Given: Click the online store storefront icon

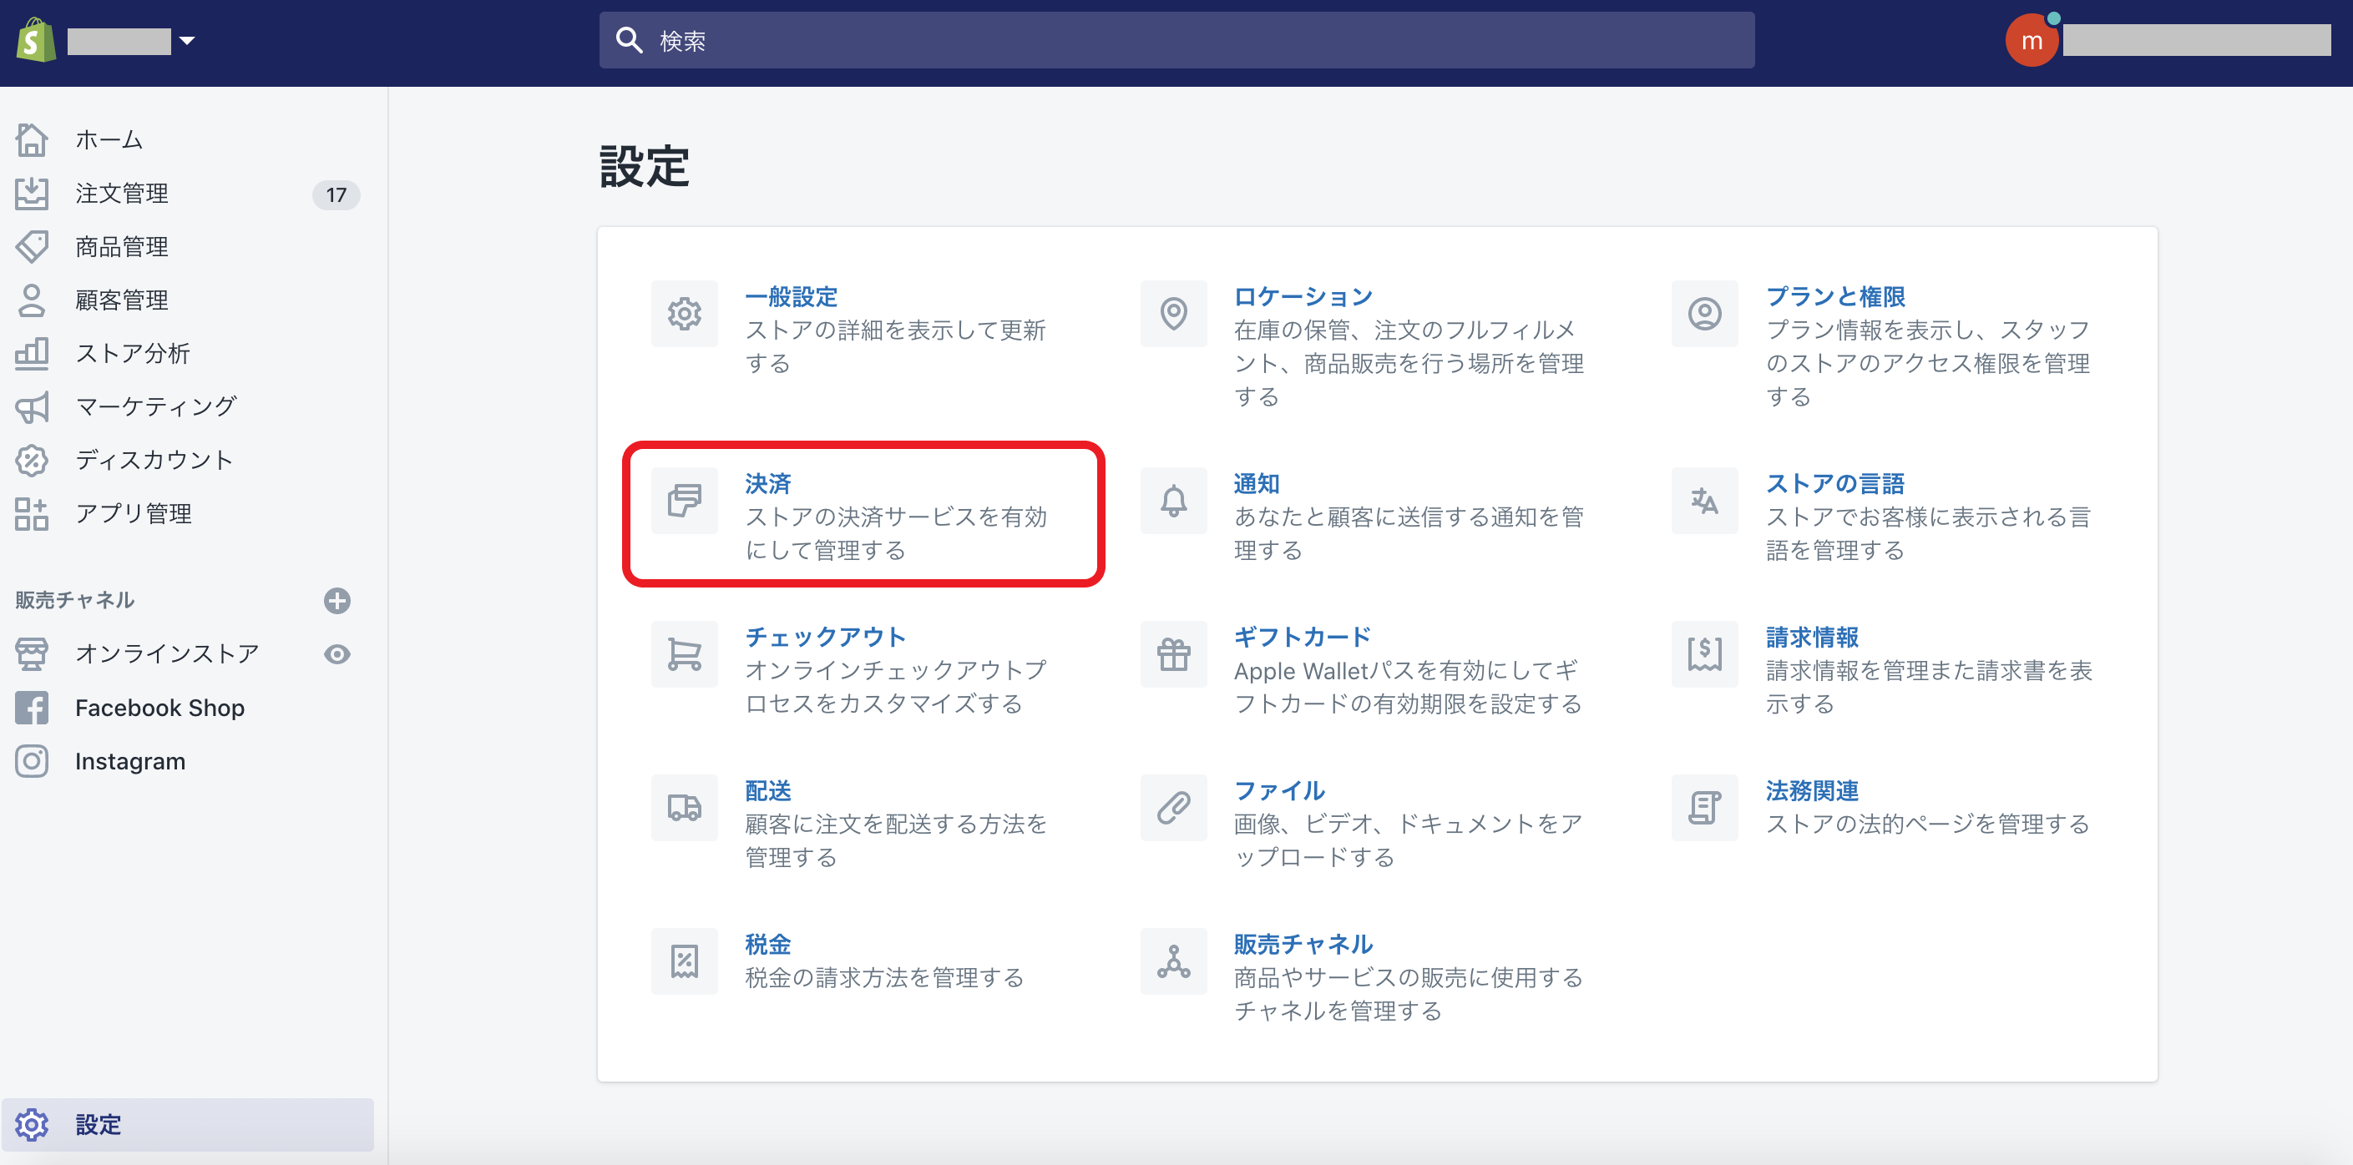Looking at the screenshot, I should (x=32, y=653).
